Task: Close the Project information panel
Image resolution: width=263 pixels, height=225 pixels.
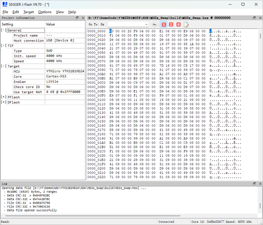Action: click(83, 18)
